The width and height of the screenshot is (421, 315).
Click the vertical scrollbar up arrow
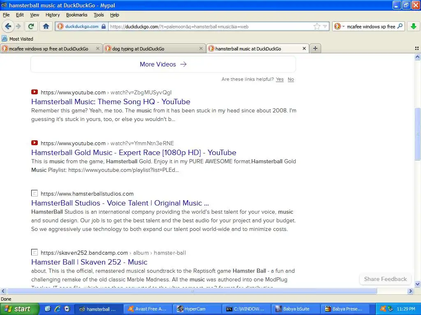[417, 57]
